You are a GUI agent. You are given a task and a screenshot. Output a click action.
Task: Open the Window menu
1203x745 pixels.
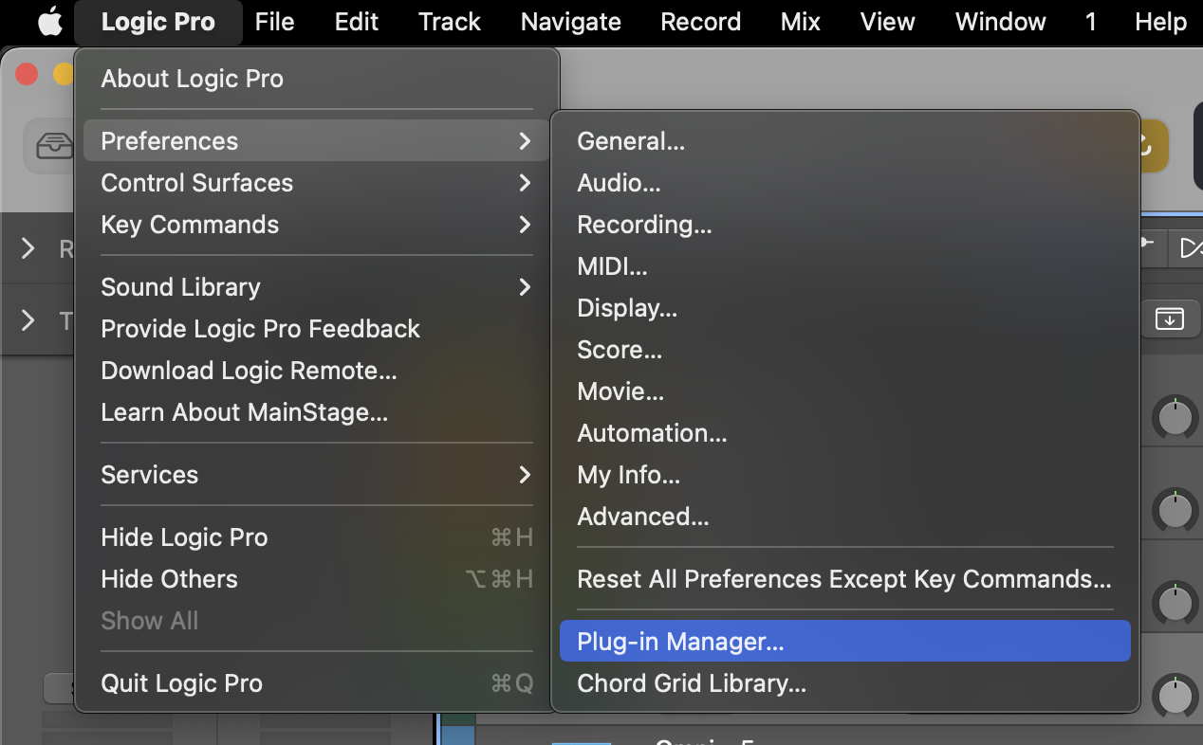pyautogui.click(x=1001, y=22)
